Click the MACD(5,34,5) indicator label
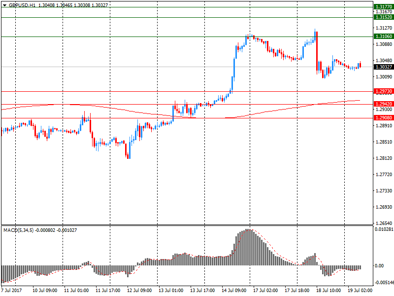 pyautogui.click(x=18, y=230)
